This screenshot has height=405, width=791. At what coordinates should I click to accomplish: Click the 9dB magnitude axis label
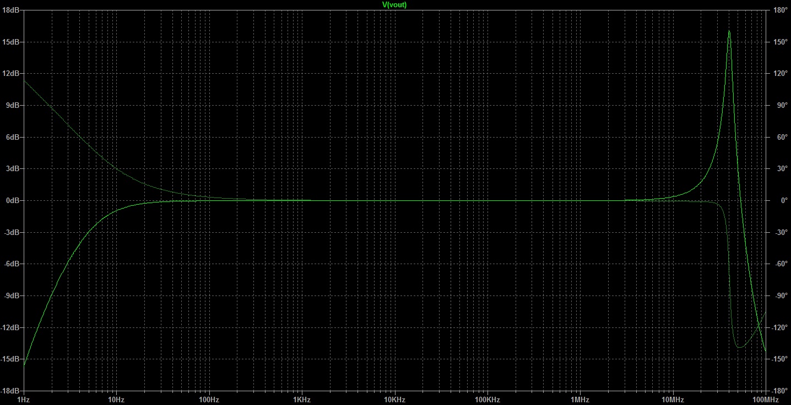coord(13,106)
